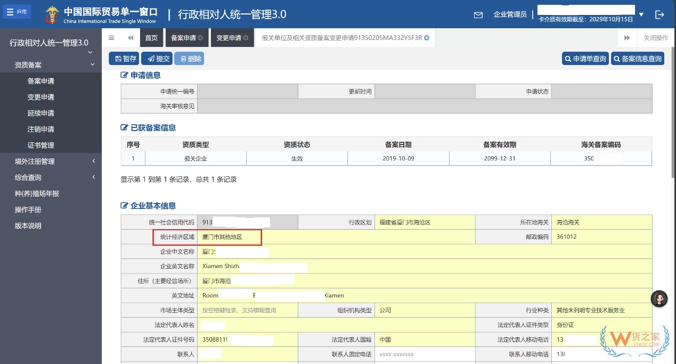
Task: Click the assistant avatar icon on the right edge
Action: pos(659,299)
